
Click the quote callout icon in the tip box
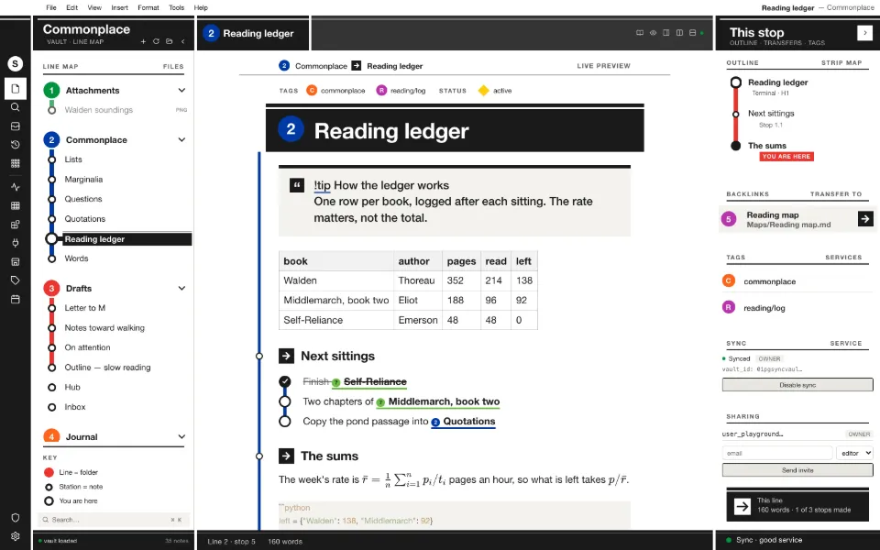[297, 185]
